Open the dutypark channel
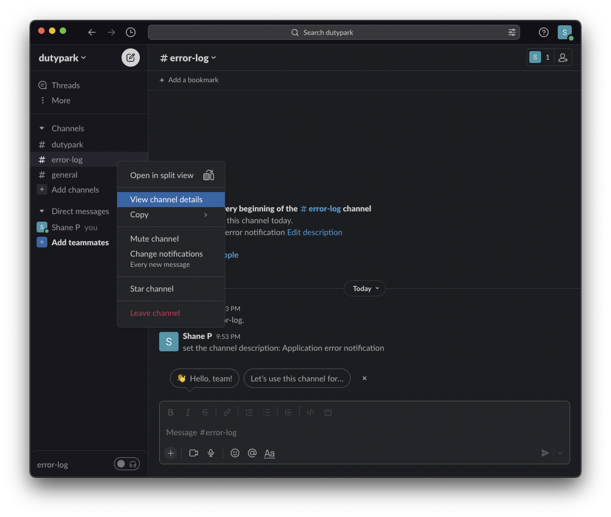The image size is (611, 517). [89, 145]
